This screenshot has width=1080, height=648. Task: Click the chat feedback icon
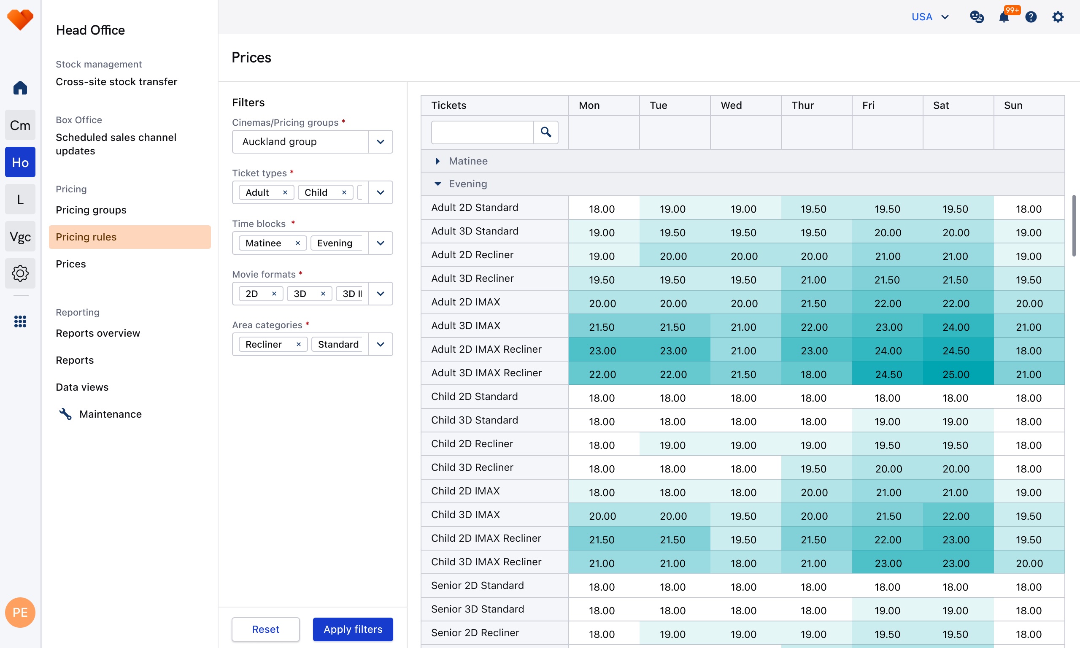tap(977, 17)
